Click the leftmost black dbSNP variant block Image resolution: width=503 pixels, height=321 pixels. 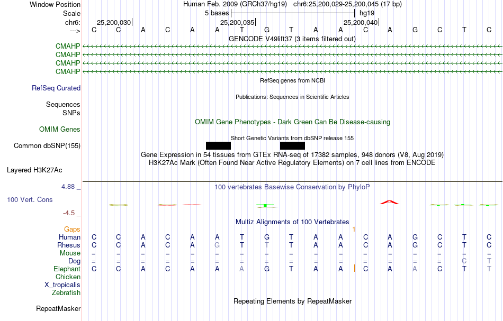[218, 146]
